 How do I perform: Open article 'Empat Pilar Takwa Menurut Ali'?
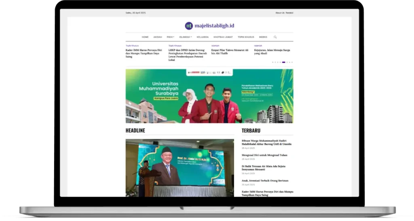tap(230, 52)
